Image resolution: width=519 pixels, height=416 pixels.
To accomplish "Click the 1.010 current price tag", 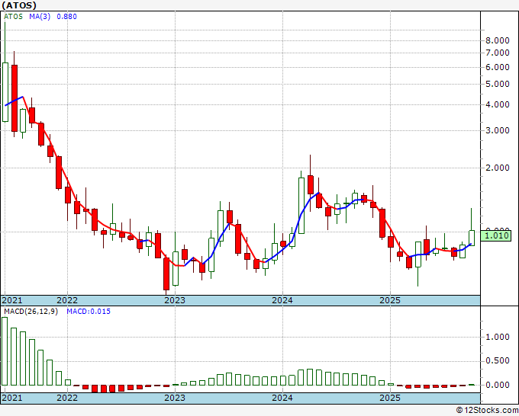I will [x=496, y=235].
